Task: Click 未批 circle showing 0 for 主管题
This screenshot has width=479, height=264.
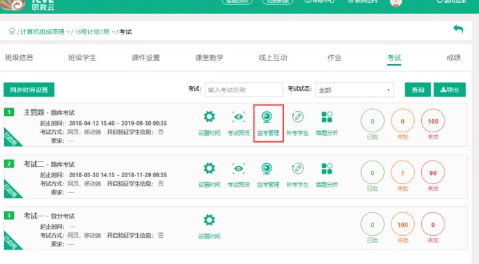Action: tap(402, 121)
